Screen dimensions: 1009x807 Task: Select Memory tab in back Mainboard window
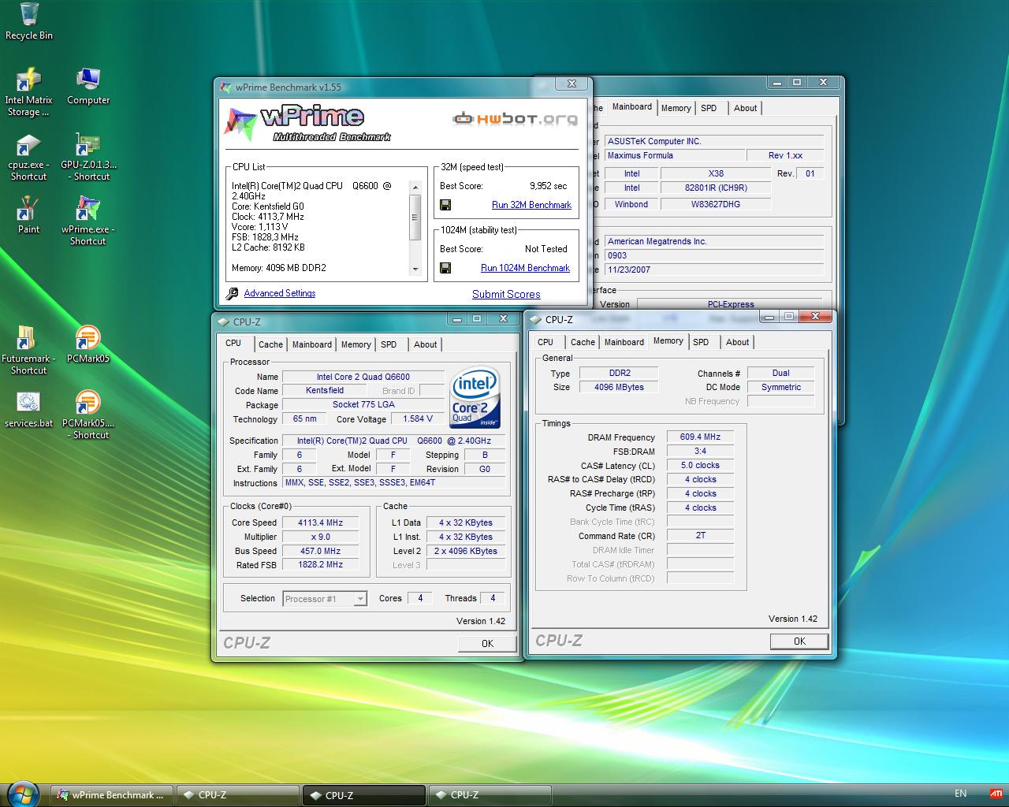click(x=676, y=108)
